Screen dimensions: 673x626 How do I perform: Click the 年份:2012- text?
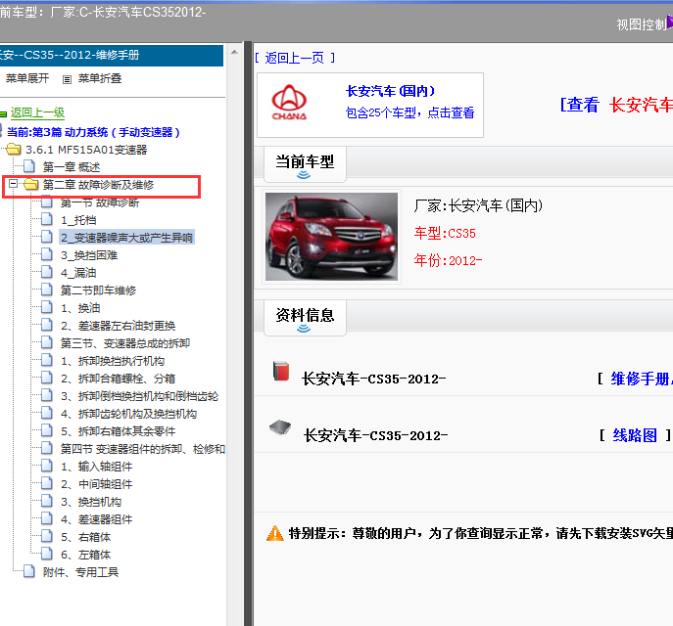coord(448,260)
